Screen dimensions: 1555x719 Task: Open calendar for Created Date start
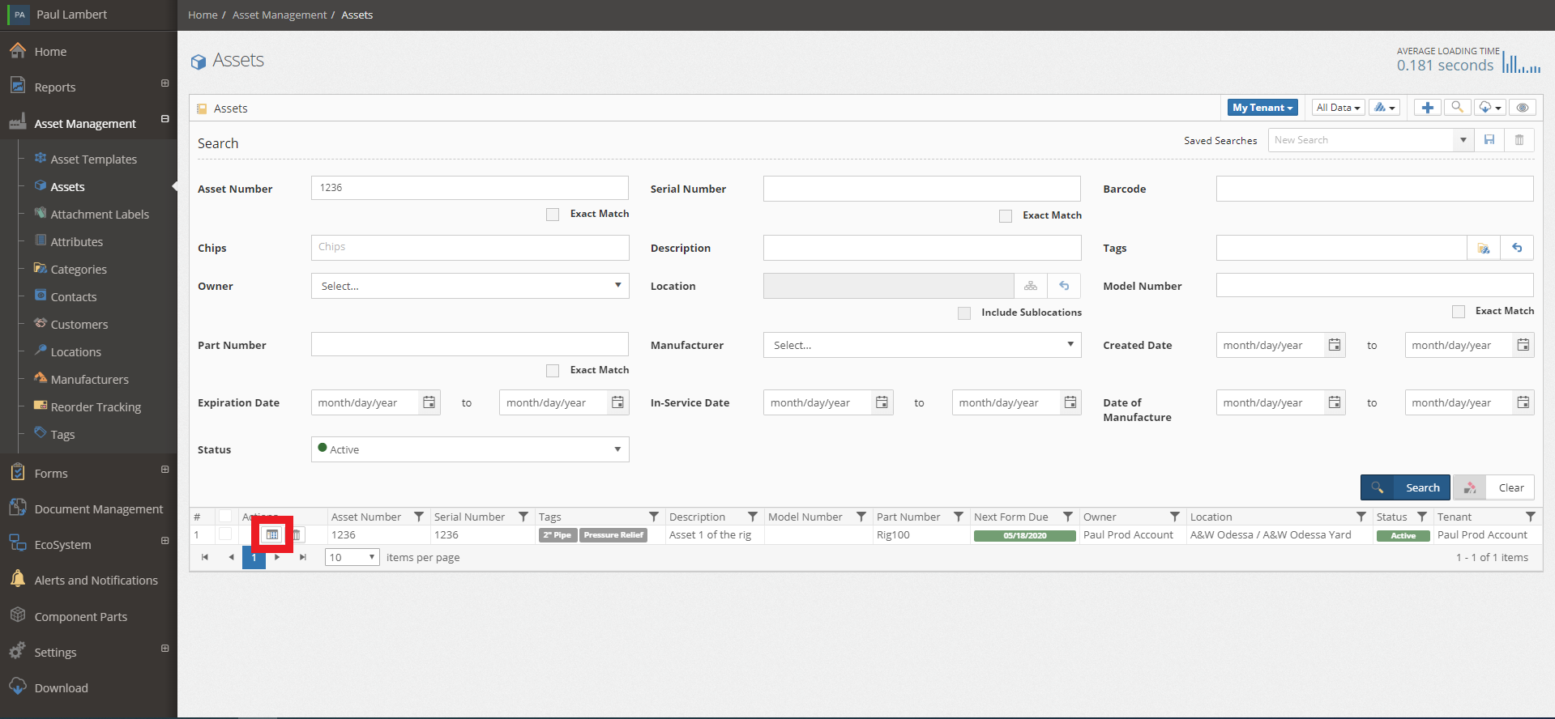click(1335, 345)
